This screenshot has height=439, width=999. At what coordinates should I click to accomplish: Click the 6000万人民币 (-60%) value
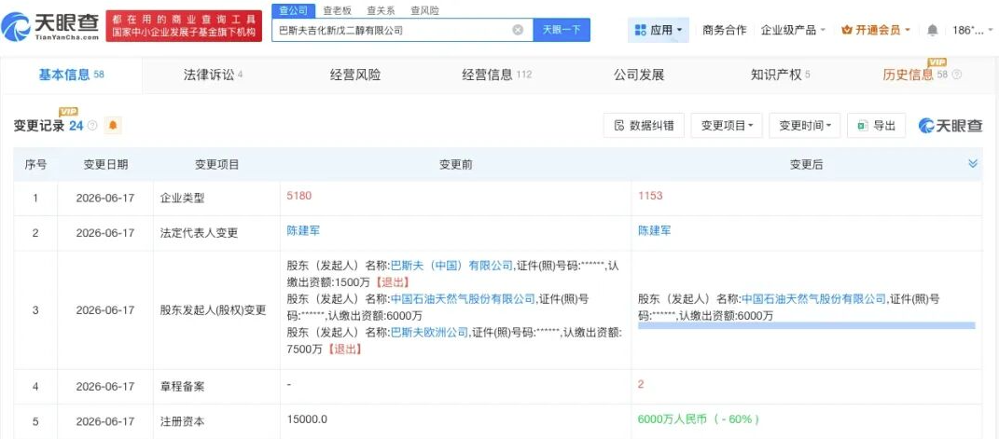click(699, 419)
